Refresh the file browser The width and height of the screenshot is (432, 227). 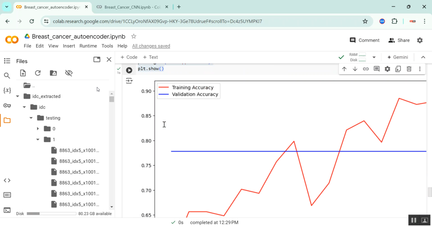click(x=38, y=73)
